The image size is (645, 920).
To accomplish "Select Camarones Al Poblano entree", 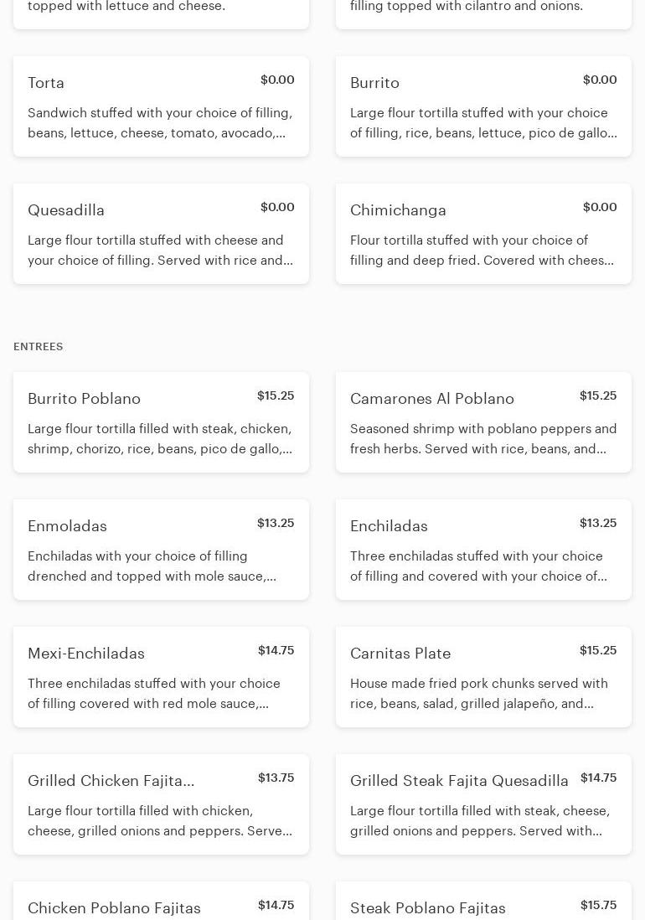I will (x=483, y=421).
